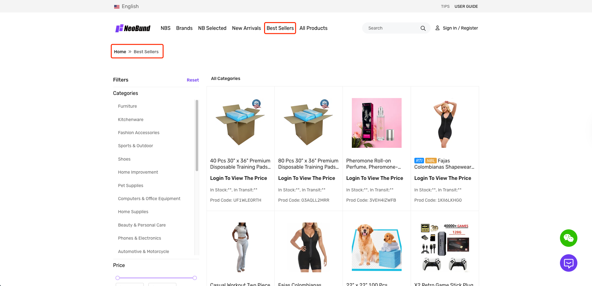Open the dog training pads 22" image
This screenshot has width=592, height=286.
click(x=377, y=247)
